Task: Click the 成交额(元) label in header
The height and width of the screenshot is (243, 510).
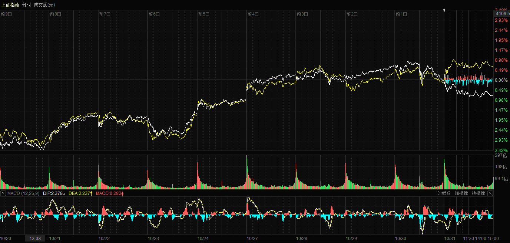Action: 44,5
